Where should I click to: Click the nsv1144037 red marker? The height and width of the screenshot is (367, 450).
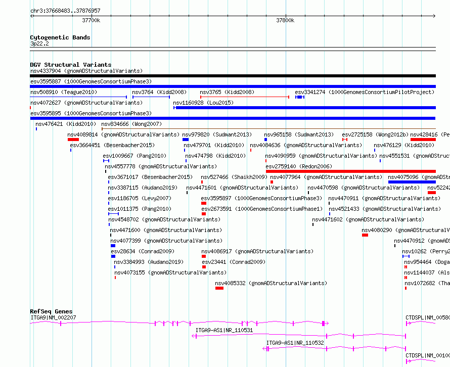tap(406, 278)
